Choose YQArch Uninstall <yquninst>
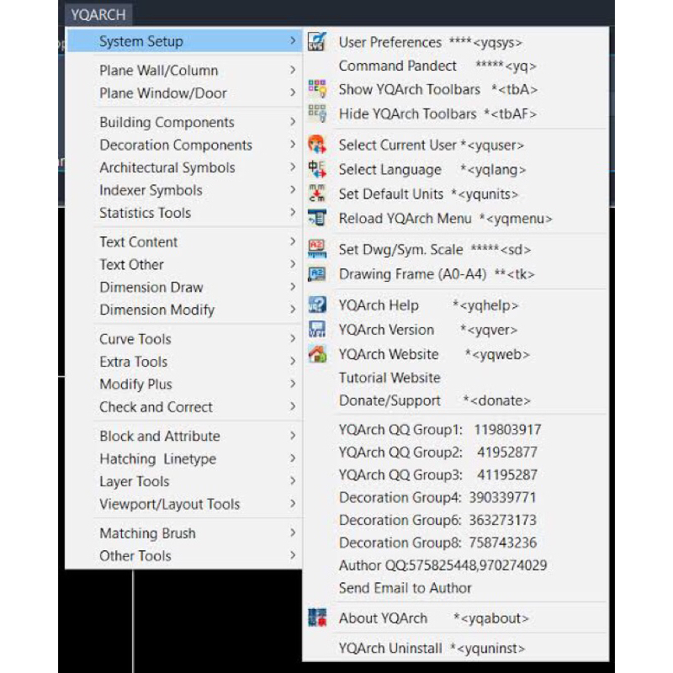 tap(456, 648)
